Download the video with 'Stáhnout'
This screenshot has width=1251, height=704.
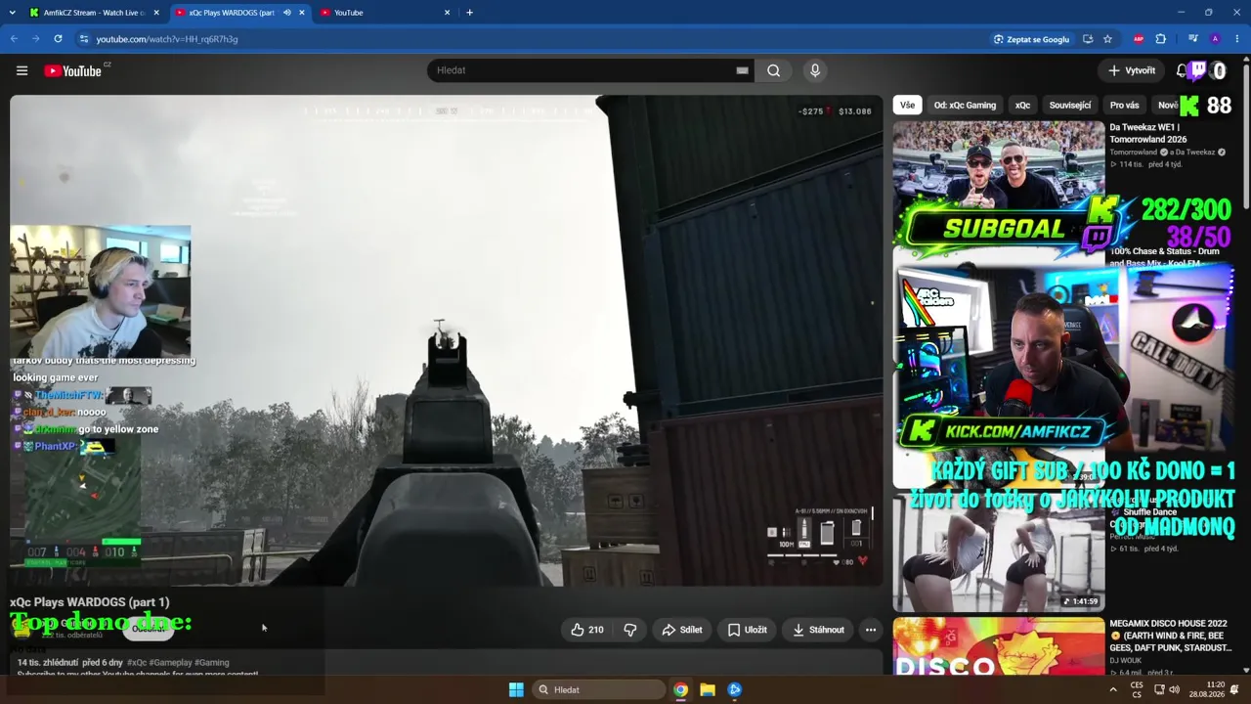click(x=818, y=630)
